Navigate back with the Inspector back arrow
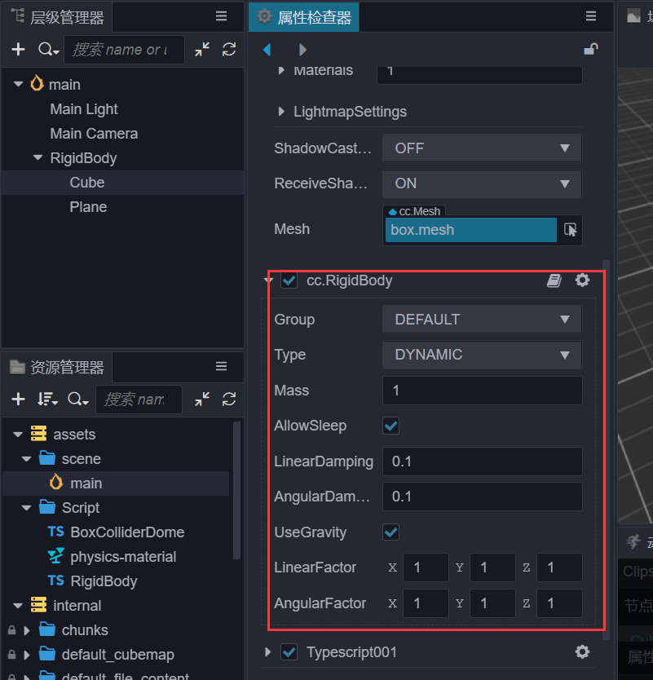653x680 pixels. [x=267, y=49]
